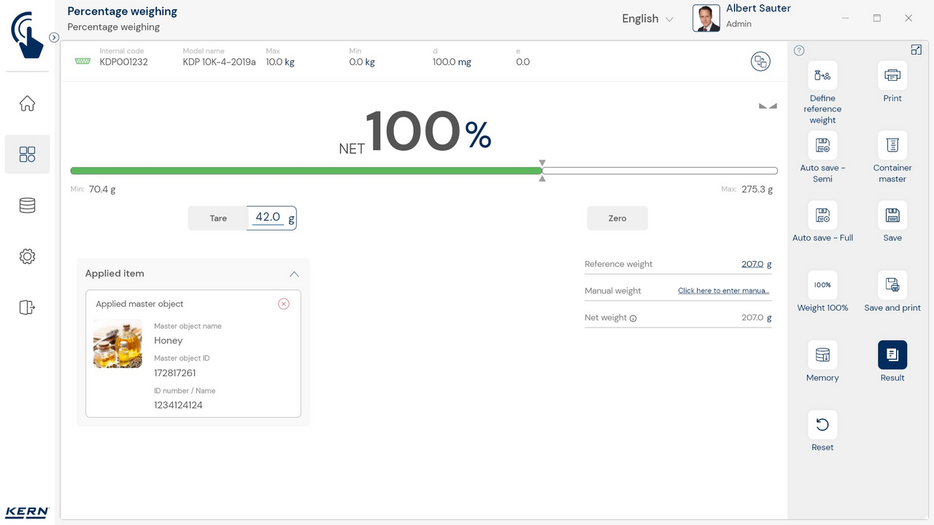934x525 pixels.
Task: Go to Home in sidebar
Action: (x=27, y=104)
